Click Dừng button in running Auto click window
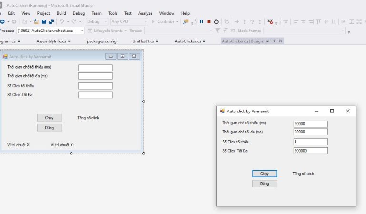366x214 pixels. [264, 183]
